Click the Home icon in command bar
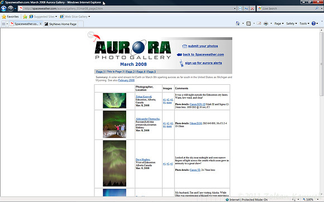The width and height of the screenshot is (324, 202). pos(237,23)
